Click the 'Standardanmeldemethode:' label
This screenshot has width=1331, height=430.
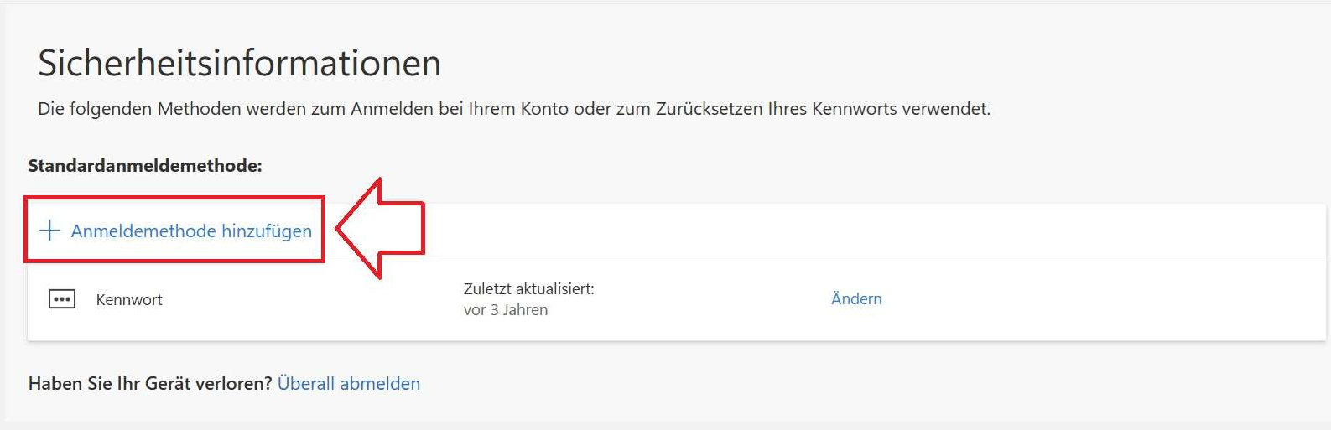(x=145, y=166)
